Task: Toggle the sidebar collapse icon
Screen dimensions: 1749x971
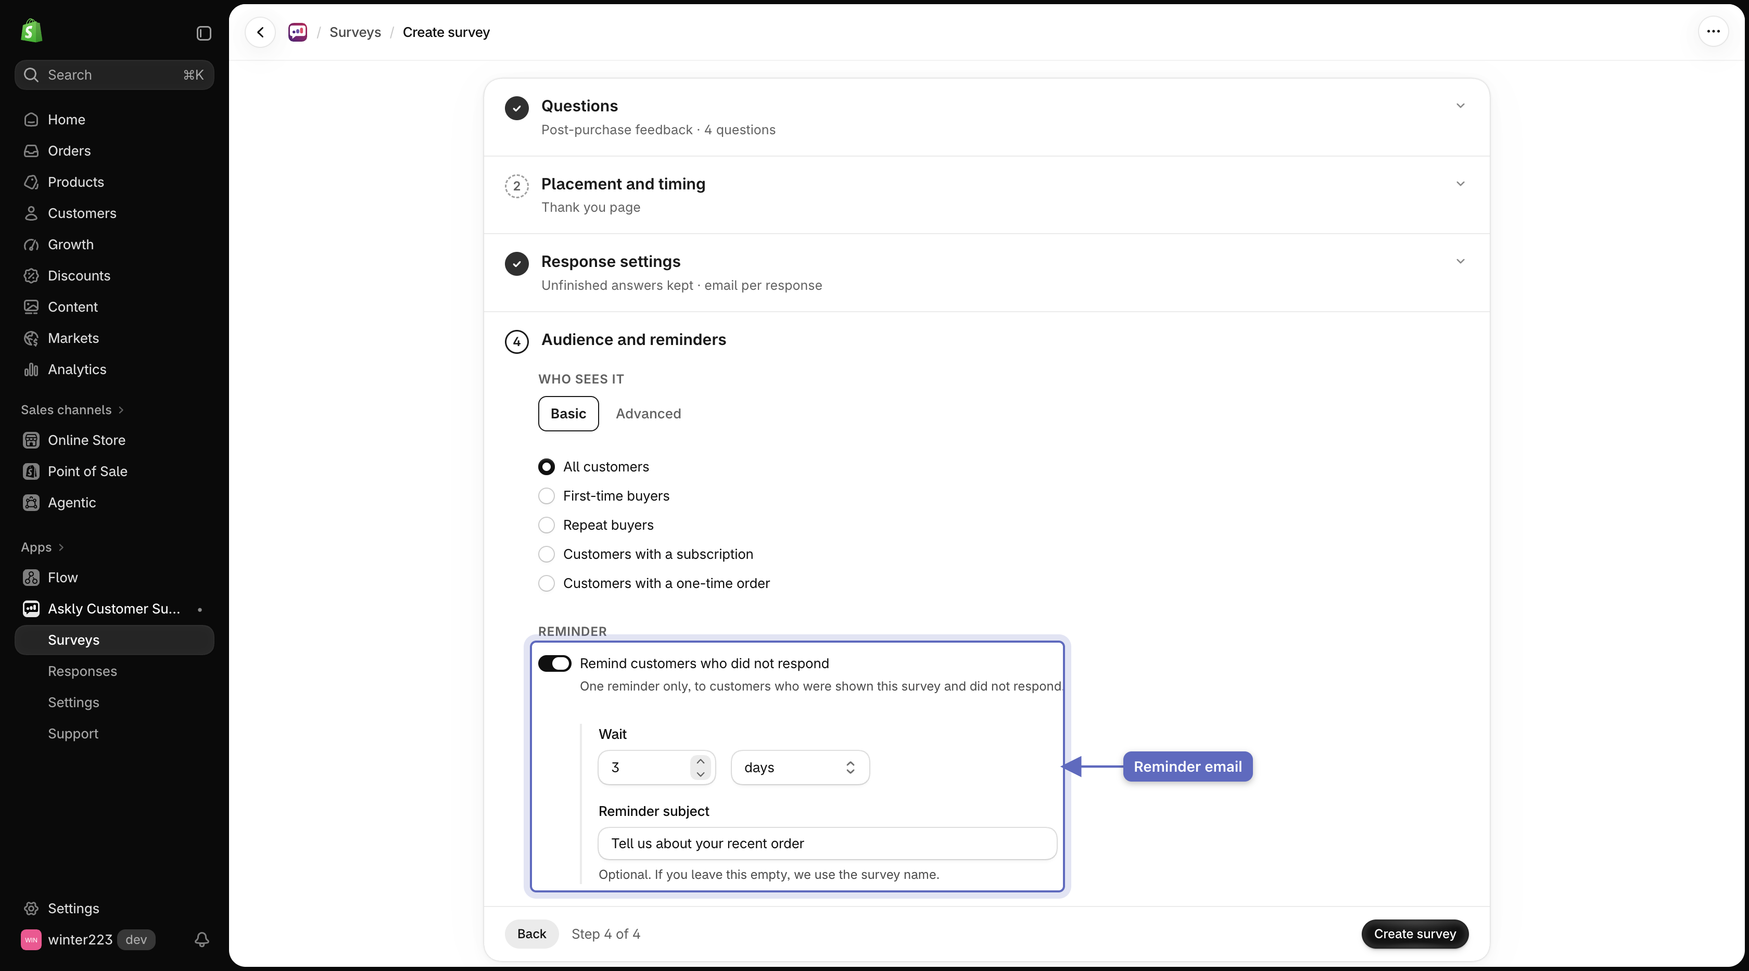Action: [x=204, y=33]
